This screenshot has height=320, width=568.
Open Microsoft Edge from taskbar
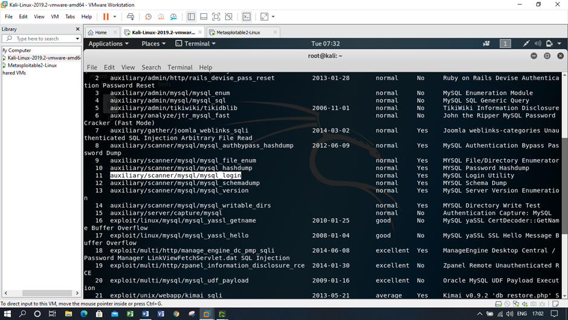83,314
